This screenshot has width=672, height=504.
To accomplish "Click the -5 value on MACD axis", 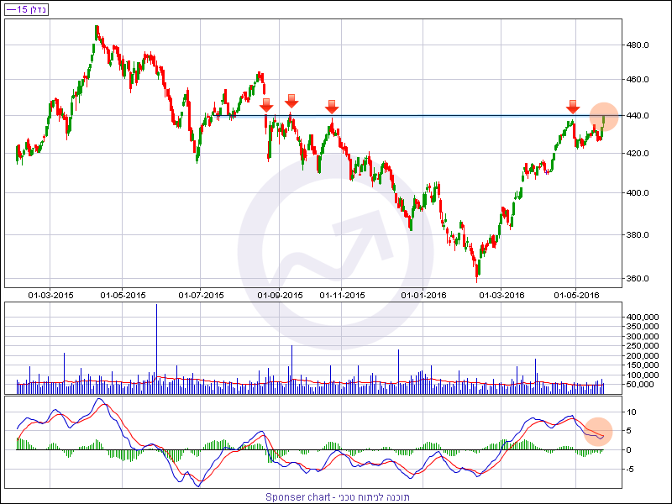I will 633,469.
